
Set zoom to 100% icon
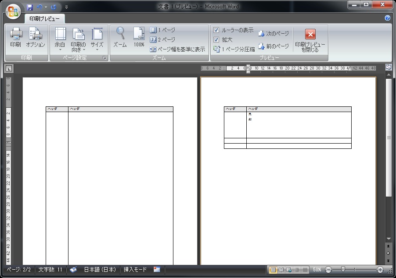point(139,38)
